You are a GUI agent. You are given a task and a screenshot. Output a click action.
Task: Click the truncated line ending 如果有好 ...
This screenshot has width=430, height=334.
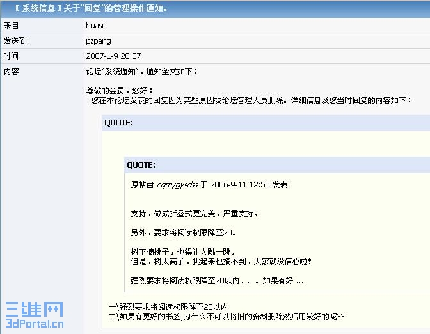point(217,280)
